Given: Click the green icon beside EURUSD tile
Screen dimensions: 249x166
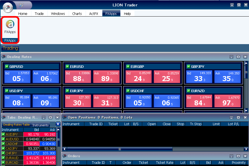Looking at the screenshot, I should (67, 66).
